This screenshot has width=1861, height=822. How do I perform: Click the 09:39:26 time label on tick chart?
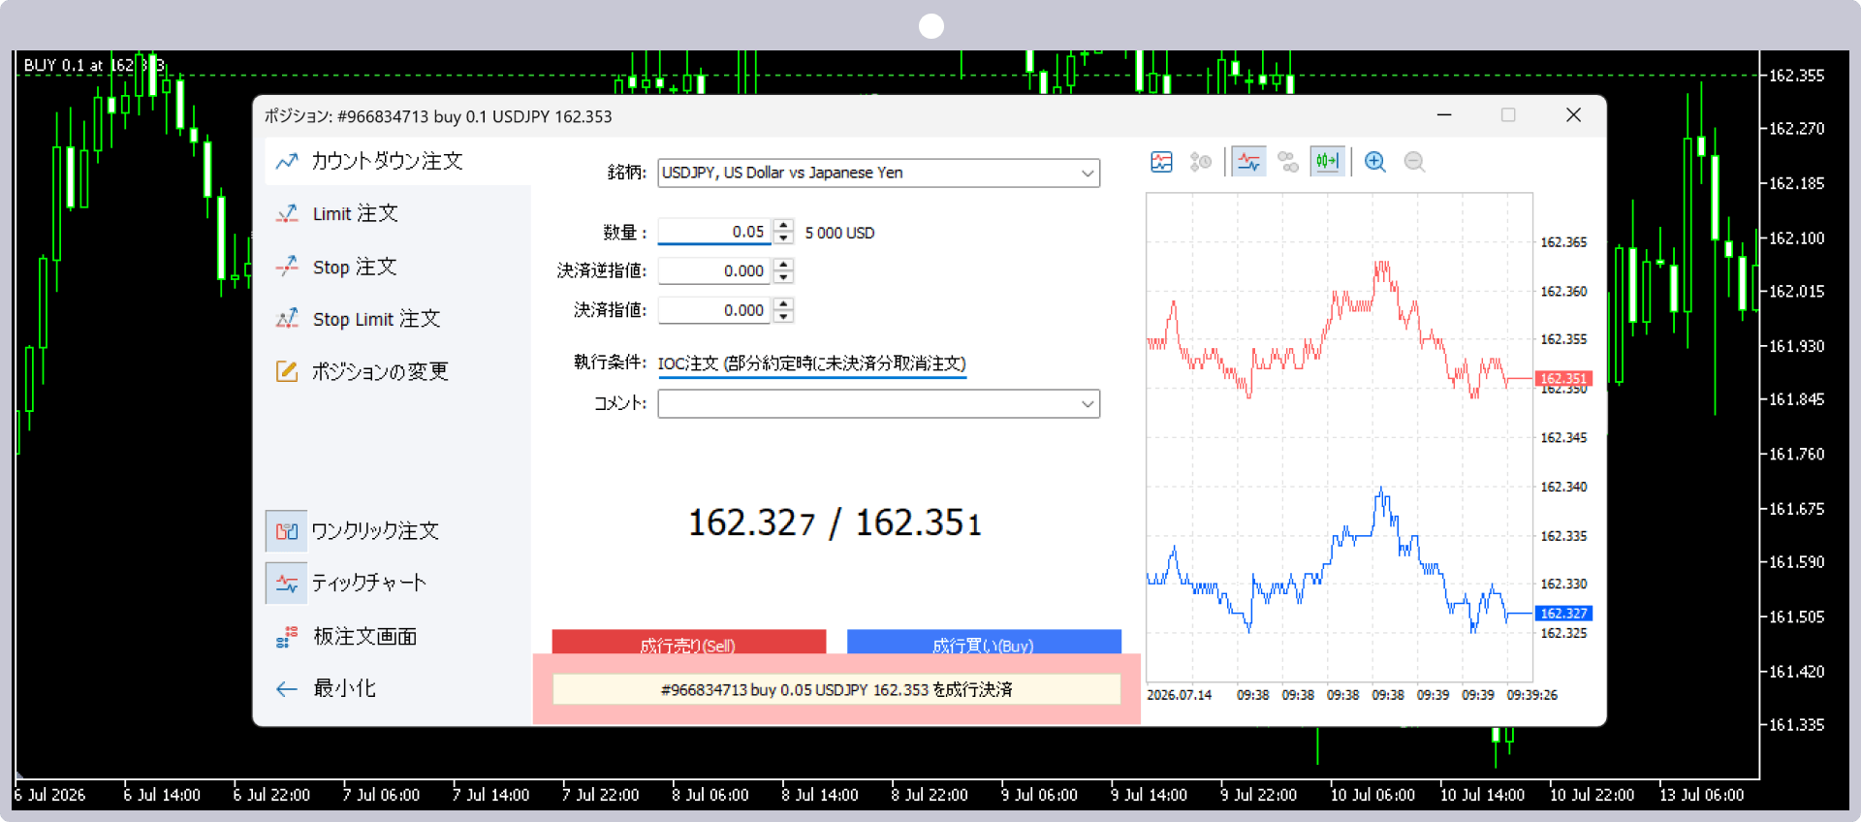pyautogui.click(x=1532, y=695)
